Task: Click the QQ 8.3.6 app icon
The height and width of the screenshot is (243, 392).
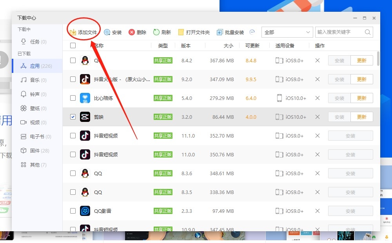Action: [x=85, y=173]
